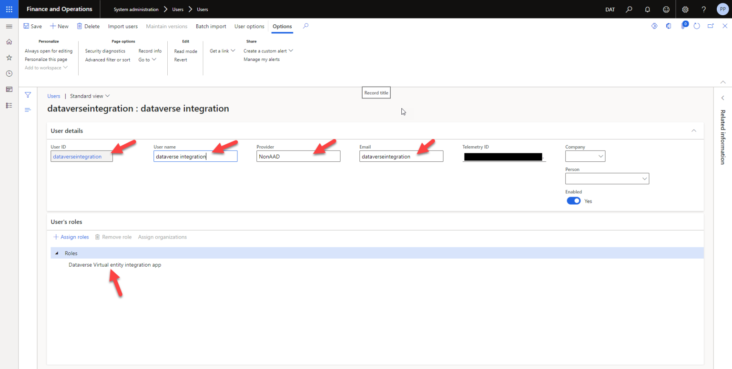This screenshot has height=369, width=732.
Task: Click Batch import in action pane
Action: [x=211, y=26]
